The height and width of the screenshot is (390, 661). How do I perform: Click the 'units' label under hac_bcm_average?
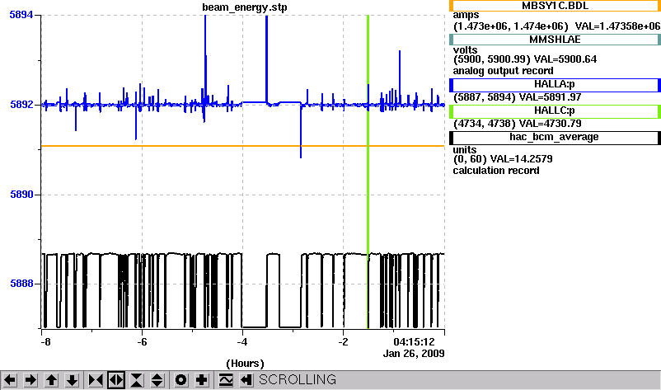pyautogui.click(x=465, y=150)
